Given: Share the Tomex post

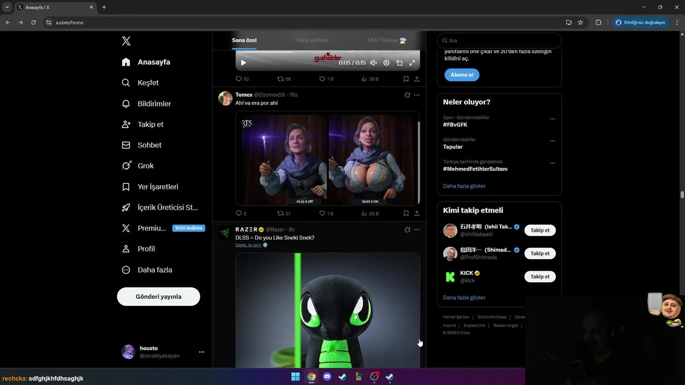Looking at the screenshot, I should [417, 213].
